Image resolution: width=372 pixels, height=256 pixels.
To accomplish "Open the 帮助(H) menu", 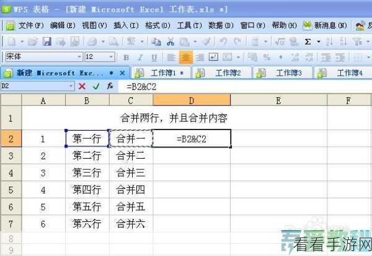I will 285,25.
